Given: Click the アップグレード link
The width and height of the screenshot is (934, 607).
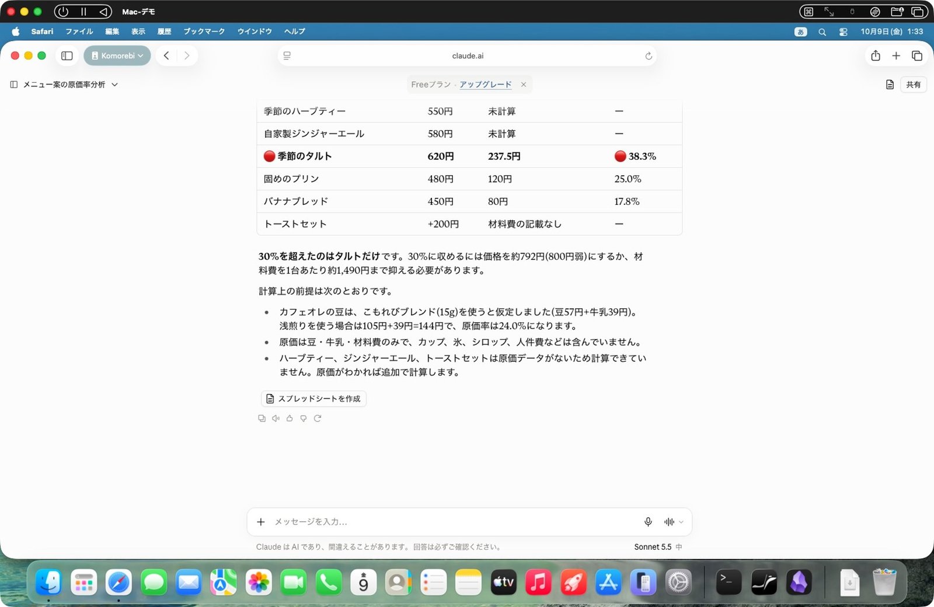Looking at the screenshot, I should (486, 85).
